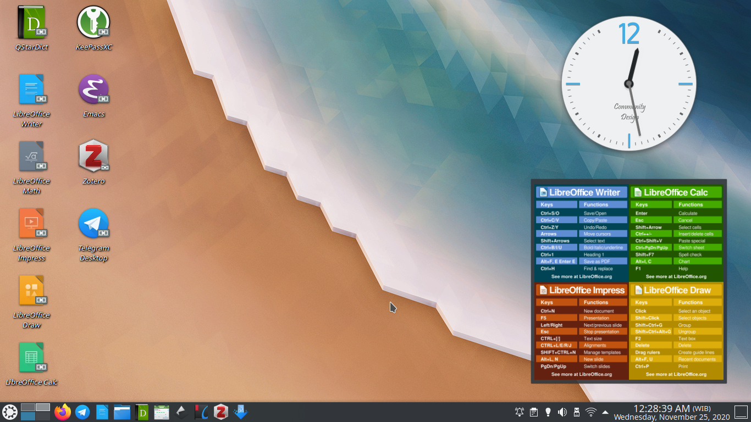Viewport: 751px width, 422px height.
Task: Click "Ctrl+S/O" in the Writer cheat sheet
Action: coord(550,213)
